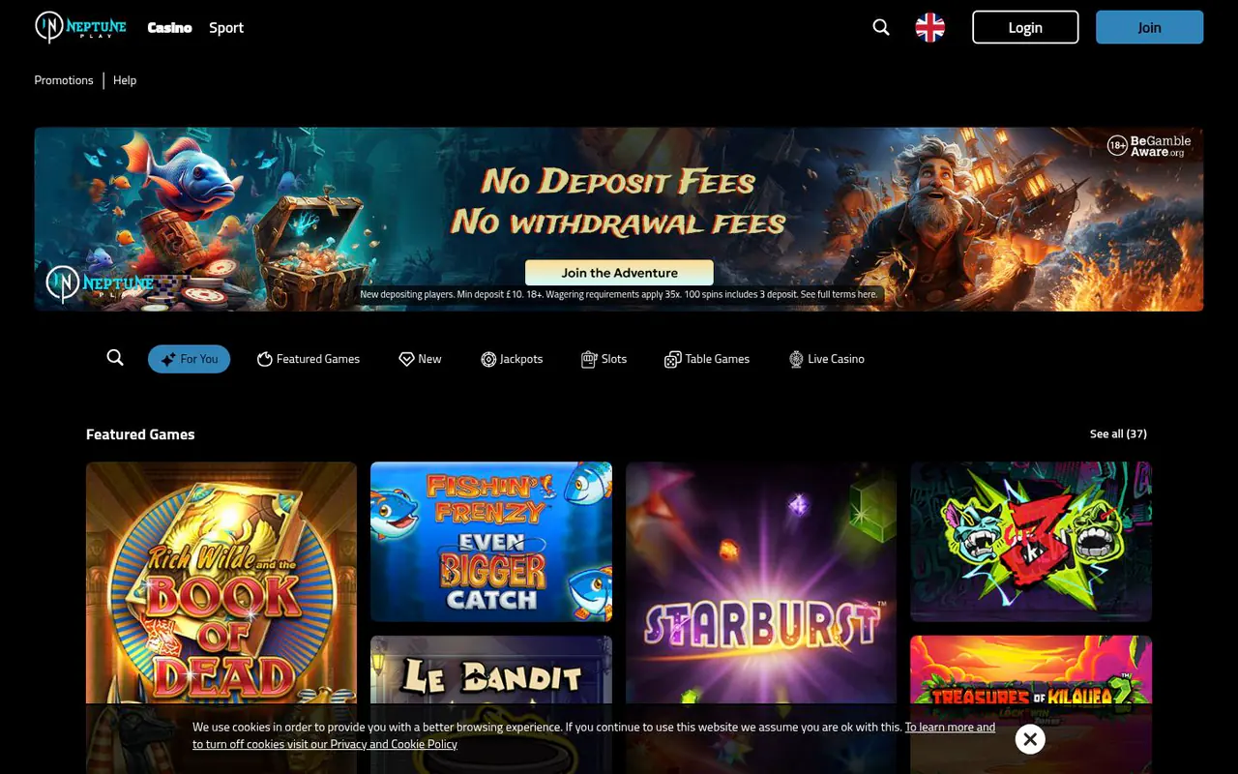1238x774 pixels.
Task: Open the Treasures of Kilauea game thumbnail
Action: coord(1031,670)
